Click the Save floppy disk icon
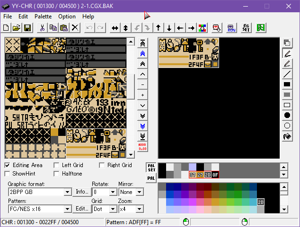The width and height of the screenshot is (300, 227). [27, 28]
